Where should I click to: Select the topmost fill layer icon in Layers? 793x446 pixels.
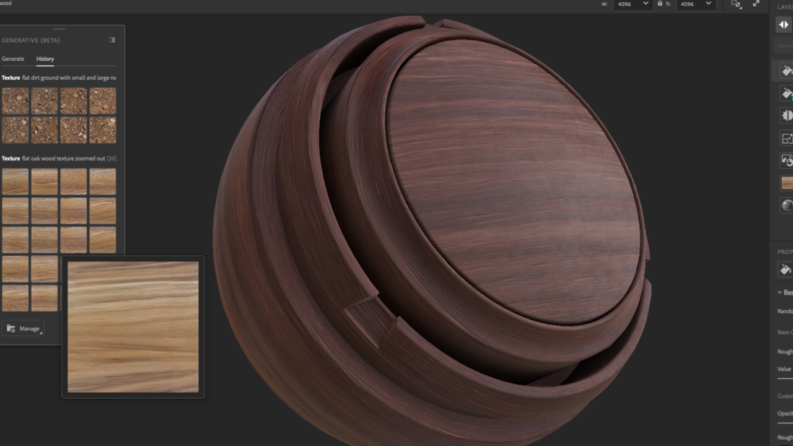coord(786,70)
